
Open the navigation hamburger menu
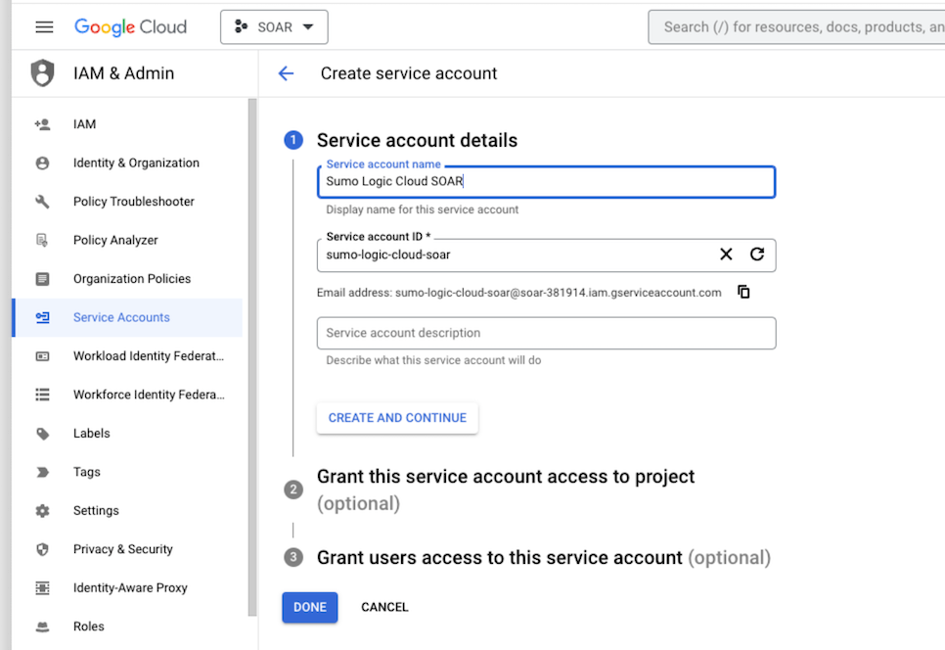pos(43,26)
